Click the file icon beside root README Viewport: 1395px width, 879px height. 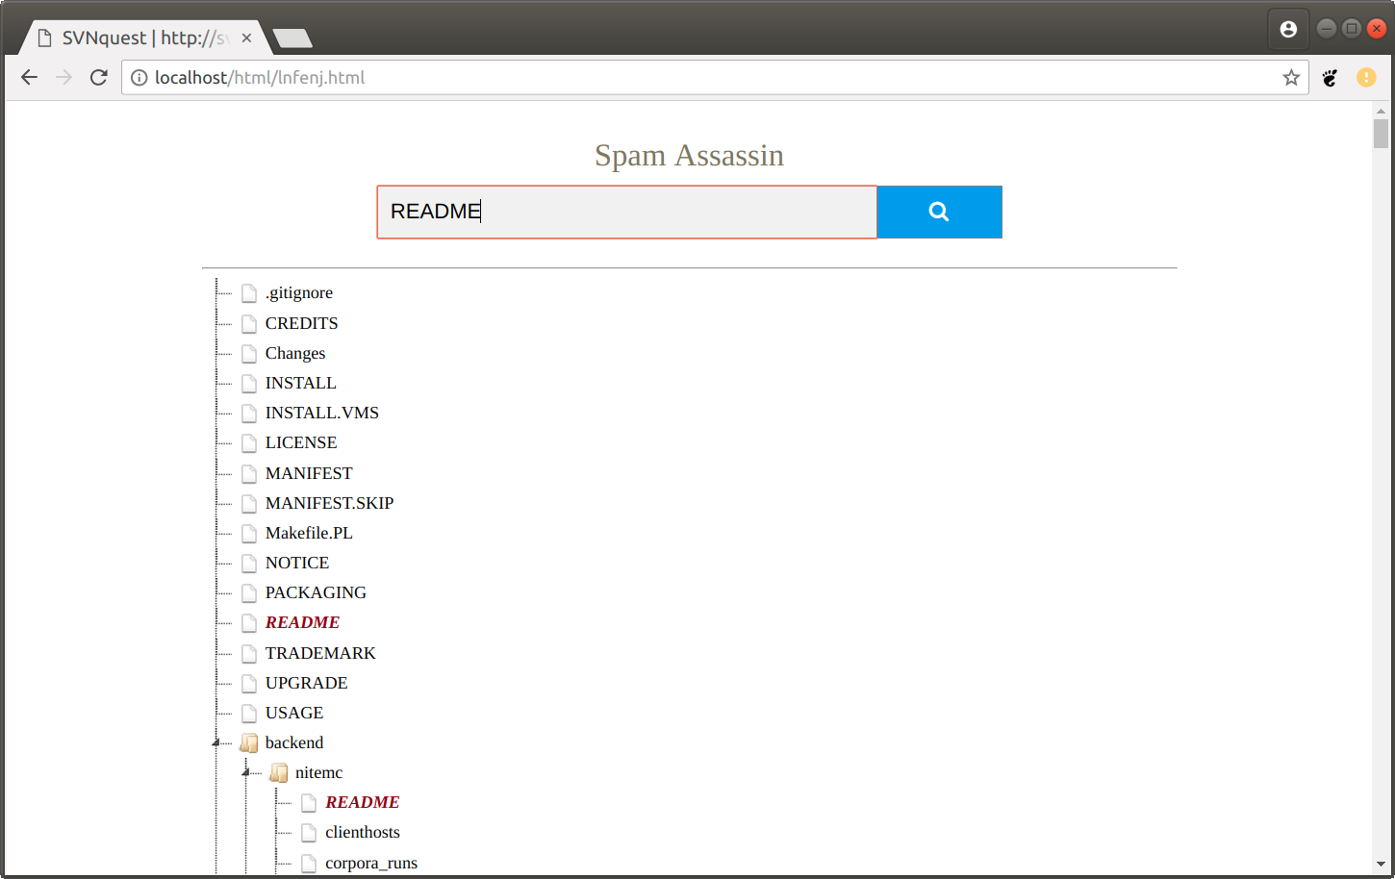tap(249, 622)
